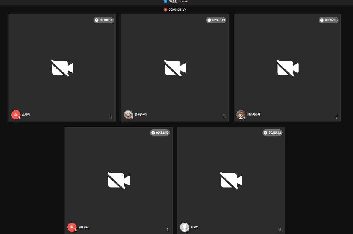Screen dimensions: 353x234
Task: Select the participant name 행복한번지
Action: click(141, 115)
